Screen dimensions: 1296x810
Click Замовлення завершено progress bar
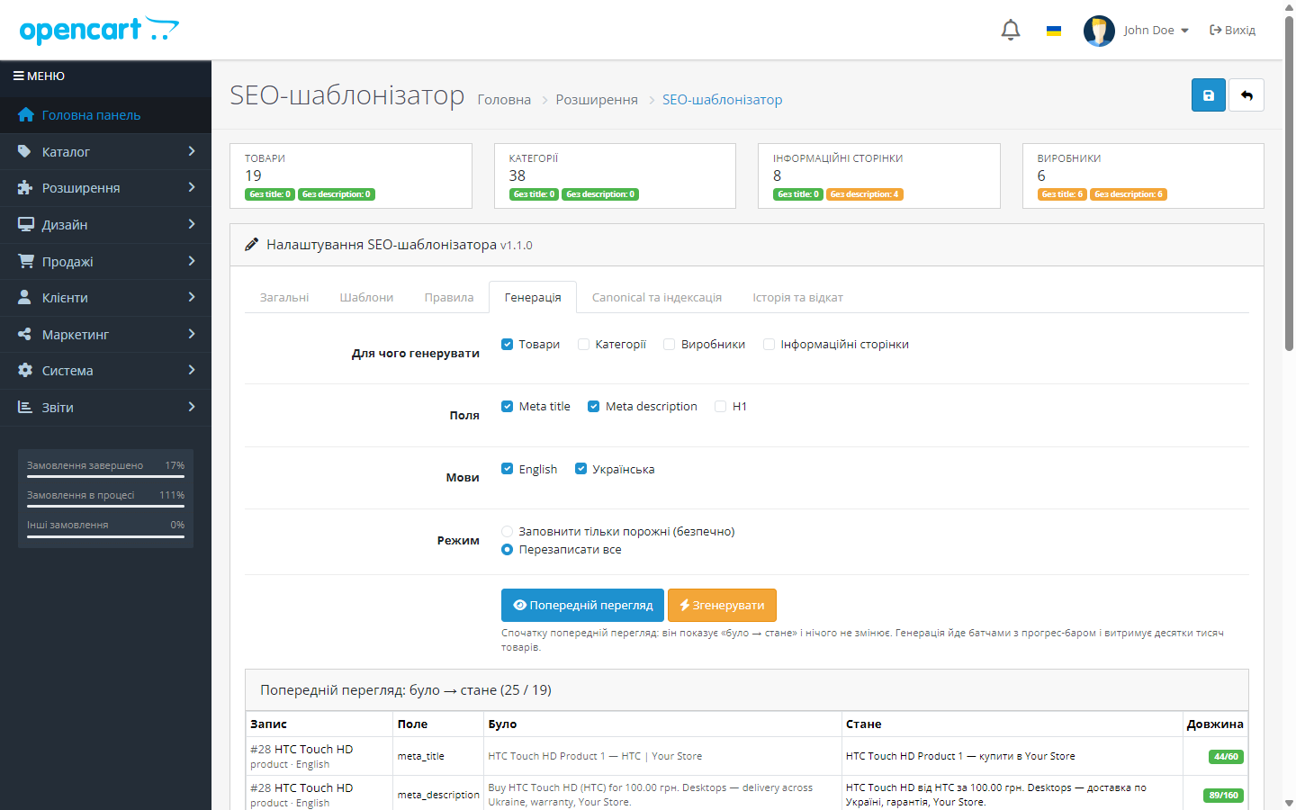pyautogui.click(x=105, y=477)
